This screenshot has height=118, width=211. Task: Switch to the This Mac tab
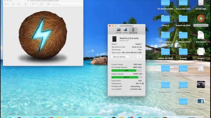click(119, 30)
